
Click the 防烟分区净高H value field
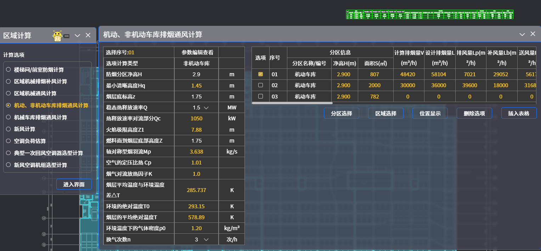click(x=196, y=74)
